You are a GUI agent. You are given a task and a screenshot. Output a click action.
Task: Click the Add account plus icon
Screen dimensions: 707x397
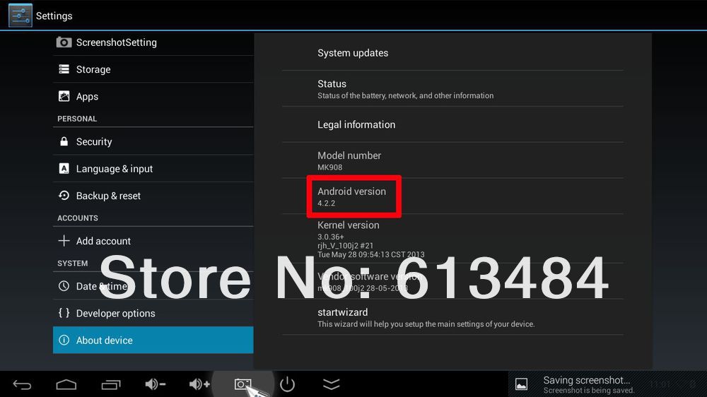pos(64,241)
